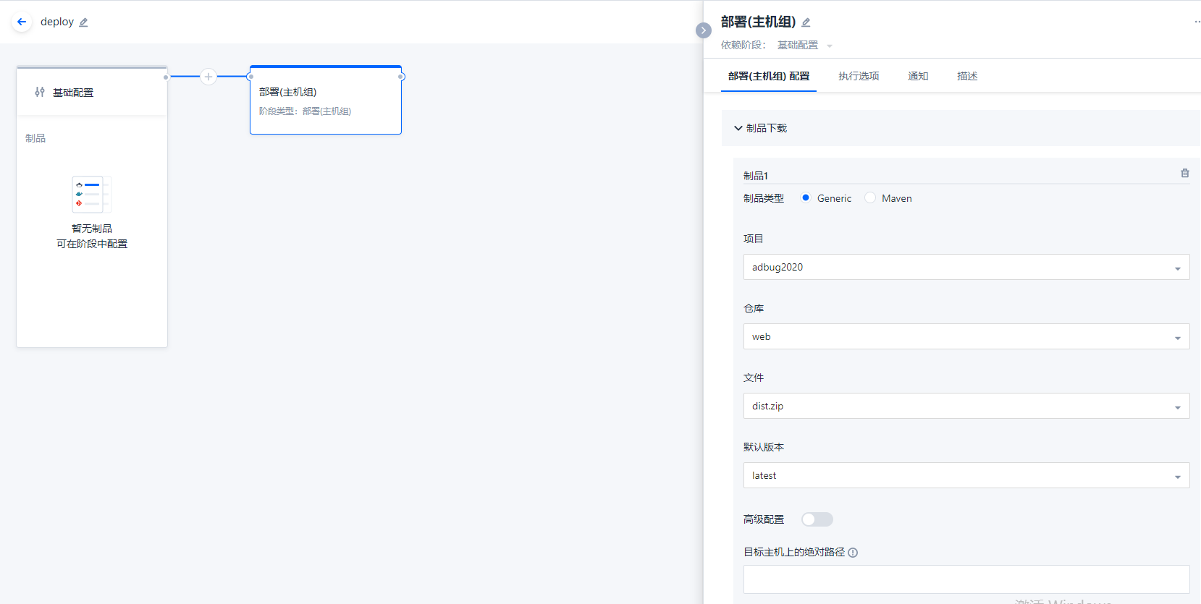This screenshot has width=1201, height=604.
Task: Click the 基础配置 settings icon
Action: pos(40,92)
